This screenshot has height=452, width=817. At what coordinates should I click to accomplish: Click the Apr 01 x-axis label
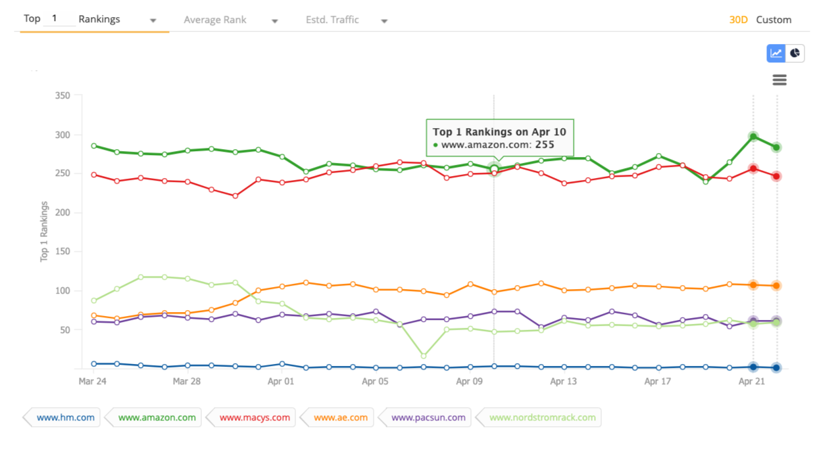click(x=281, y=381)
